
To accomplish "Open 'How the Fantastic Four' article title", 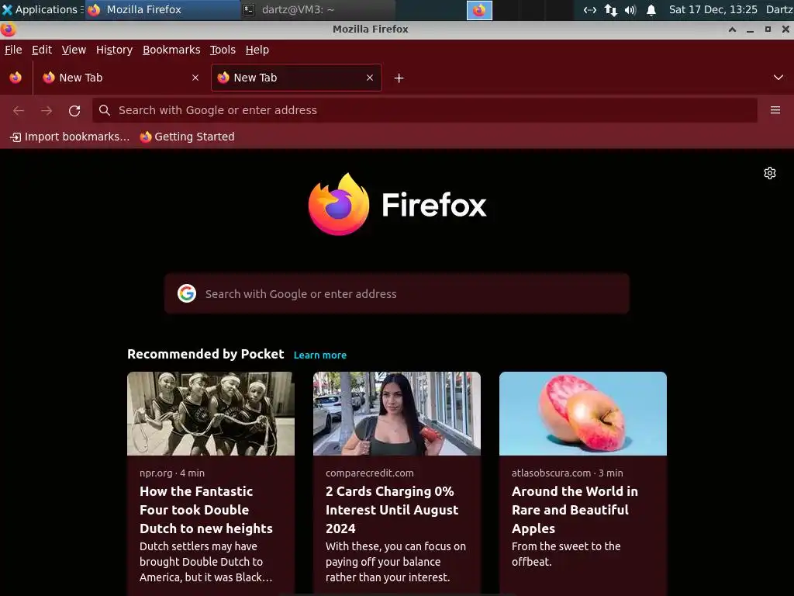I will click(206, 510).
